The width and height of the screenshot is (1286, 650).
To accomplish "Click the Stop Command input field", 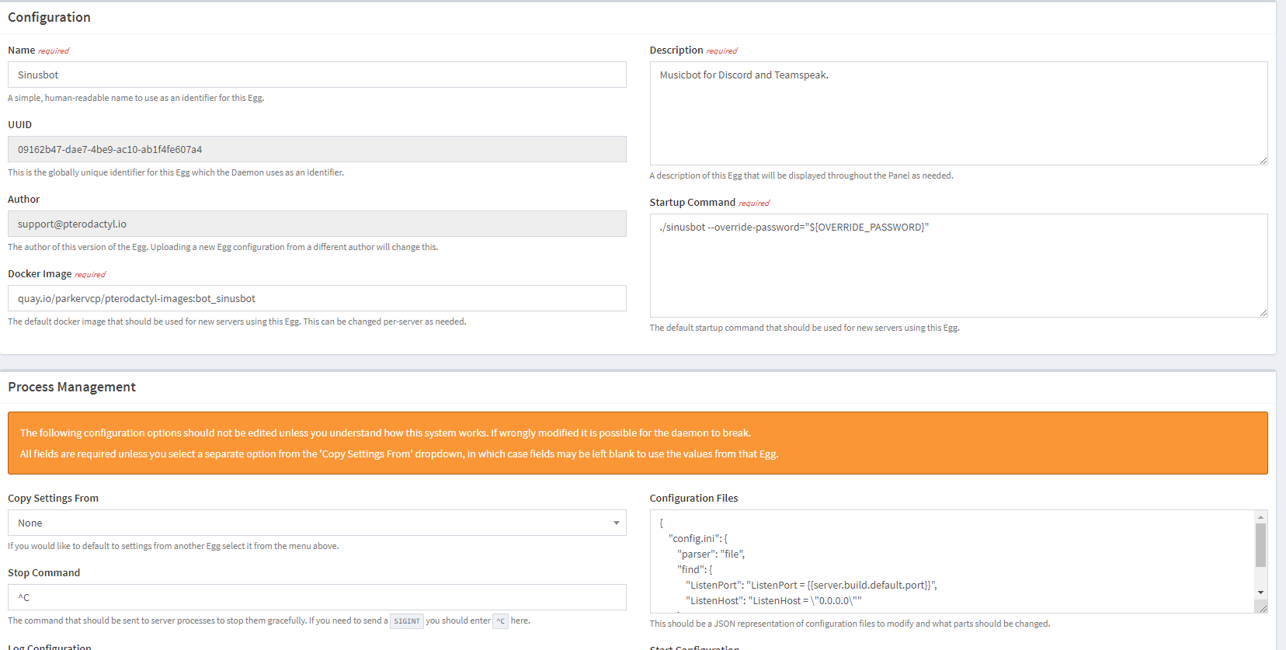I will pyautogui.click(x=317, y=597).
